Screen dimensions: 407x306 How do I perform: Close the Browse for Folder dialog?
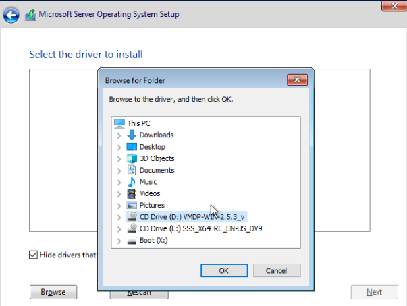(298, 80)
